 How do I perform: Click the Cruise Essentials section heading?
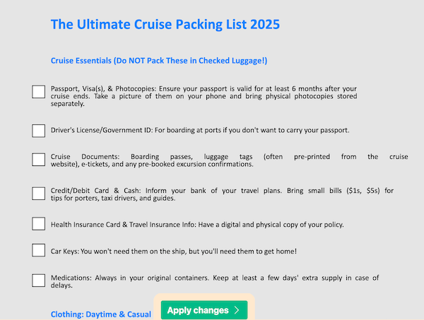[159, 61]
